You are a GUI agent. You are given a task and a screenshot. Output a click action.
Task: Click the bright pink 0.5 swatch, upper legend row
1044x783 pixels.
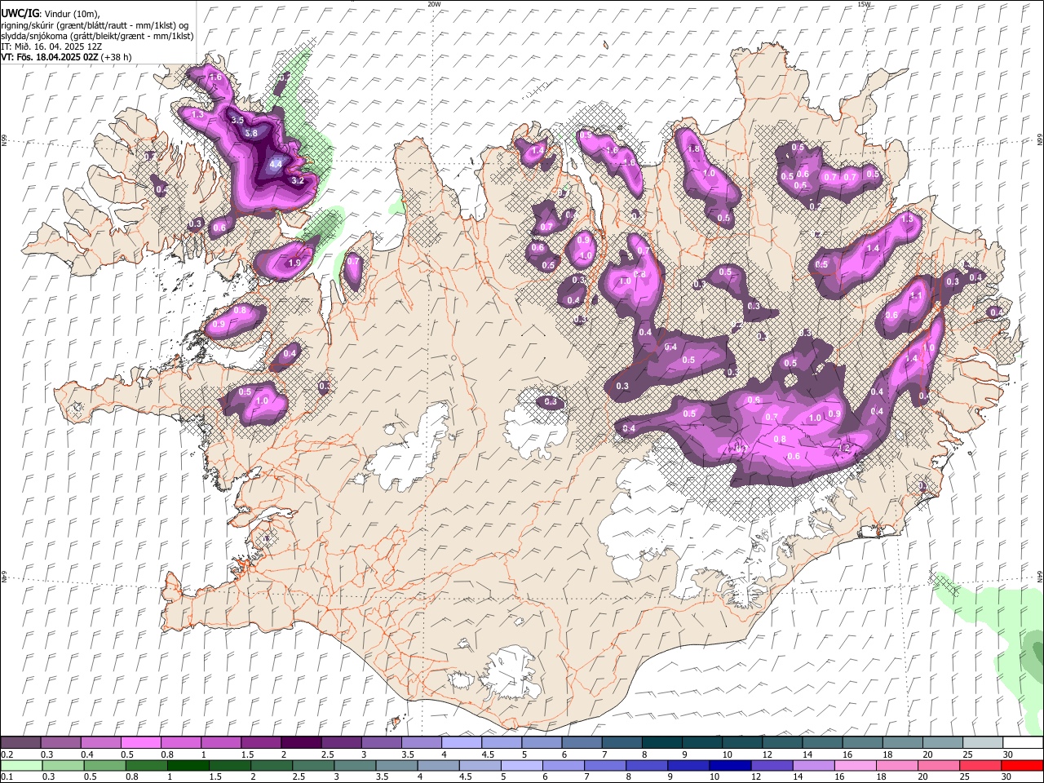(x=140, y=743)
